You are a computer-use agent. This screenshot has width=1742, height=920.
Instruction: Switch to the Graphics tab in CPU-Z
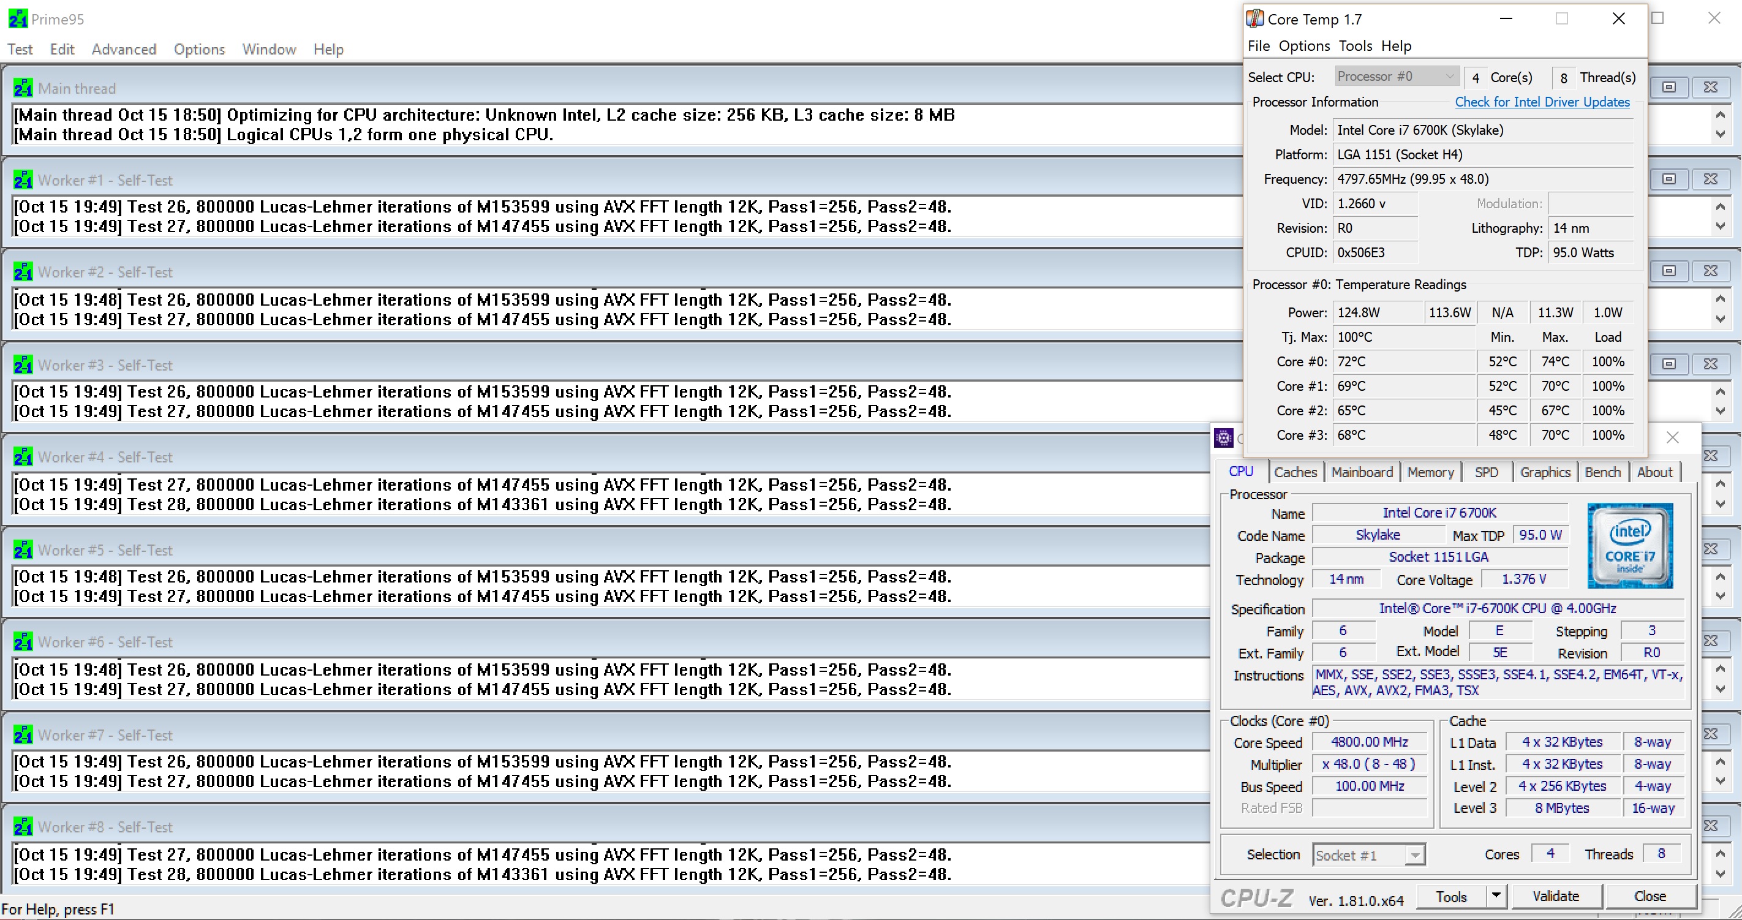tap(1545, 472)
